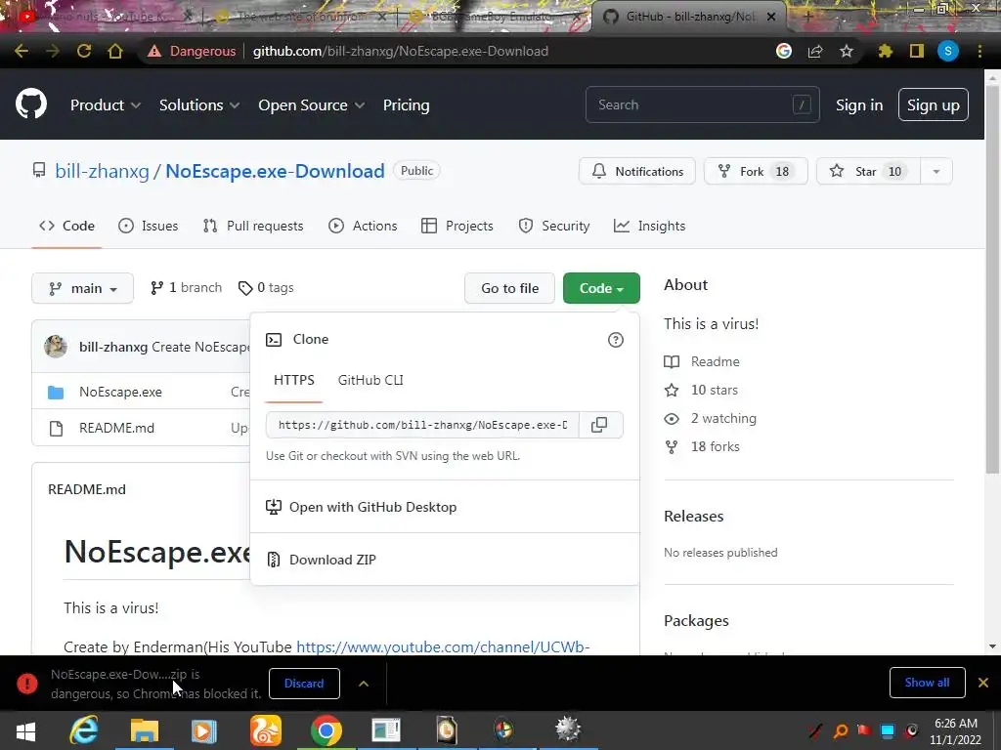Open the Security tab
1001x750 pixels.
pos(553,226)
